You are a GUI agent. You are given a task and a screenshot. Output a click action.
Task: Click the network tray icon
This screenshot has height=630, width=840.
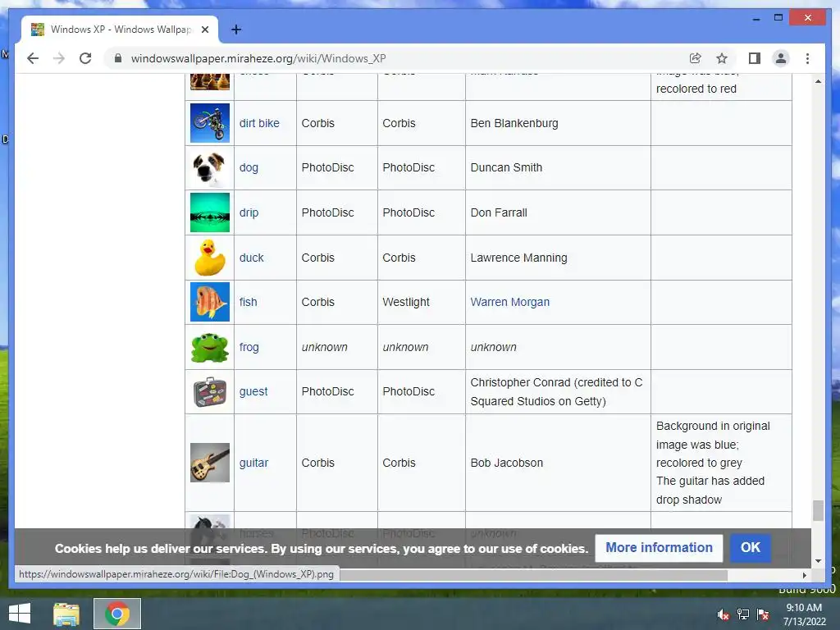pos(743,614)
